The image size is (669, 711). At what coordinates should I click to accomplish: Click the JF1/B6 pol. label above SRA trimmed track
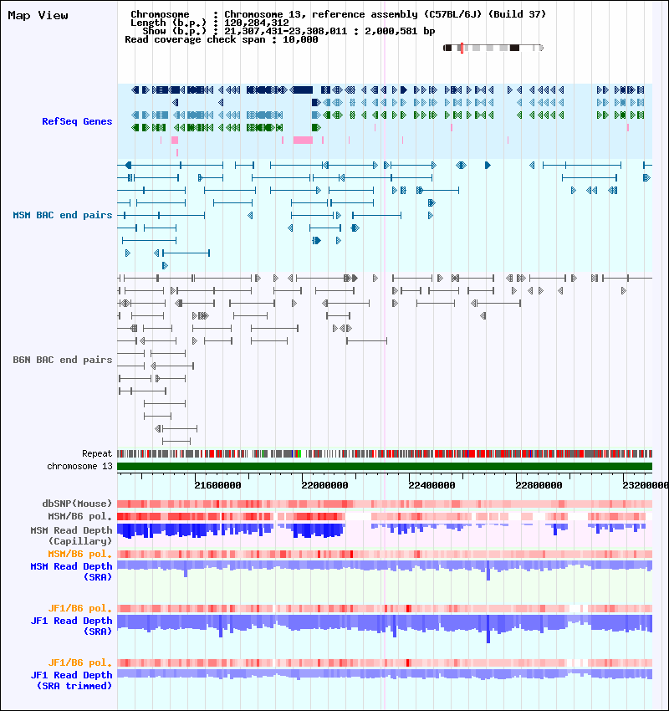click(x=79, y=663)
